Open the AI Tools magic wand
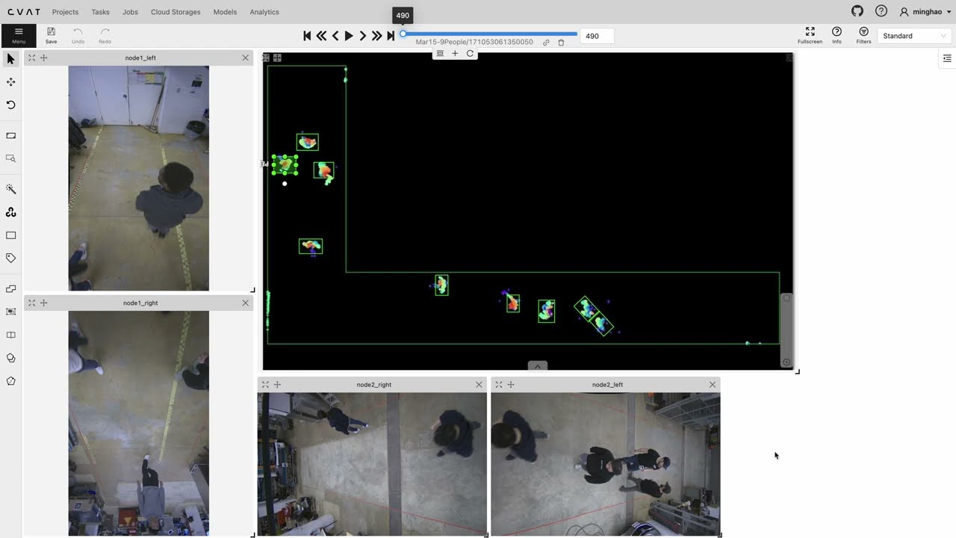The width and height of the screenshot is (956, 538). pos(10,189)
